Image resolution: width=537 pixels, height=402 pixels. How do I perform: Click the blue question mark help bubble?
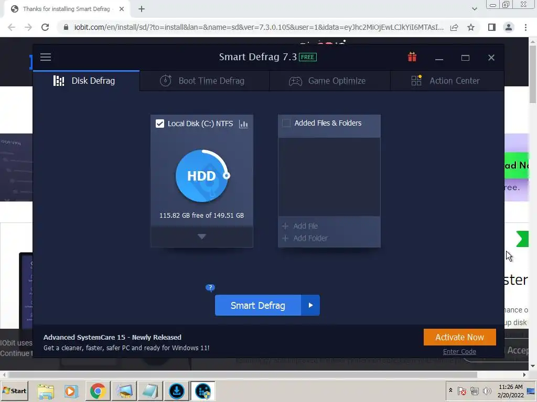pyautogui.click(x=210, y=287)
